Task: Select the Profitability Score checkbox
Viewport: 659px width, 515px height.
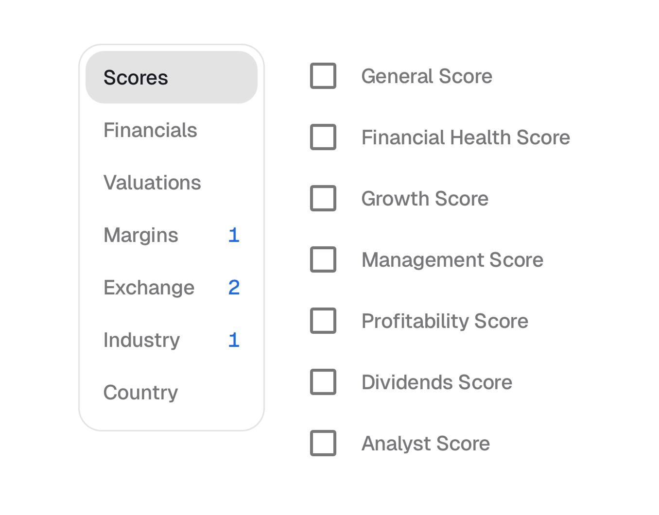Action: click(x=323, y=321)
